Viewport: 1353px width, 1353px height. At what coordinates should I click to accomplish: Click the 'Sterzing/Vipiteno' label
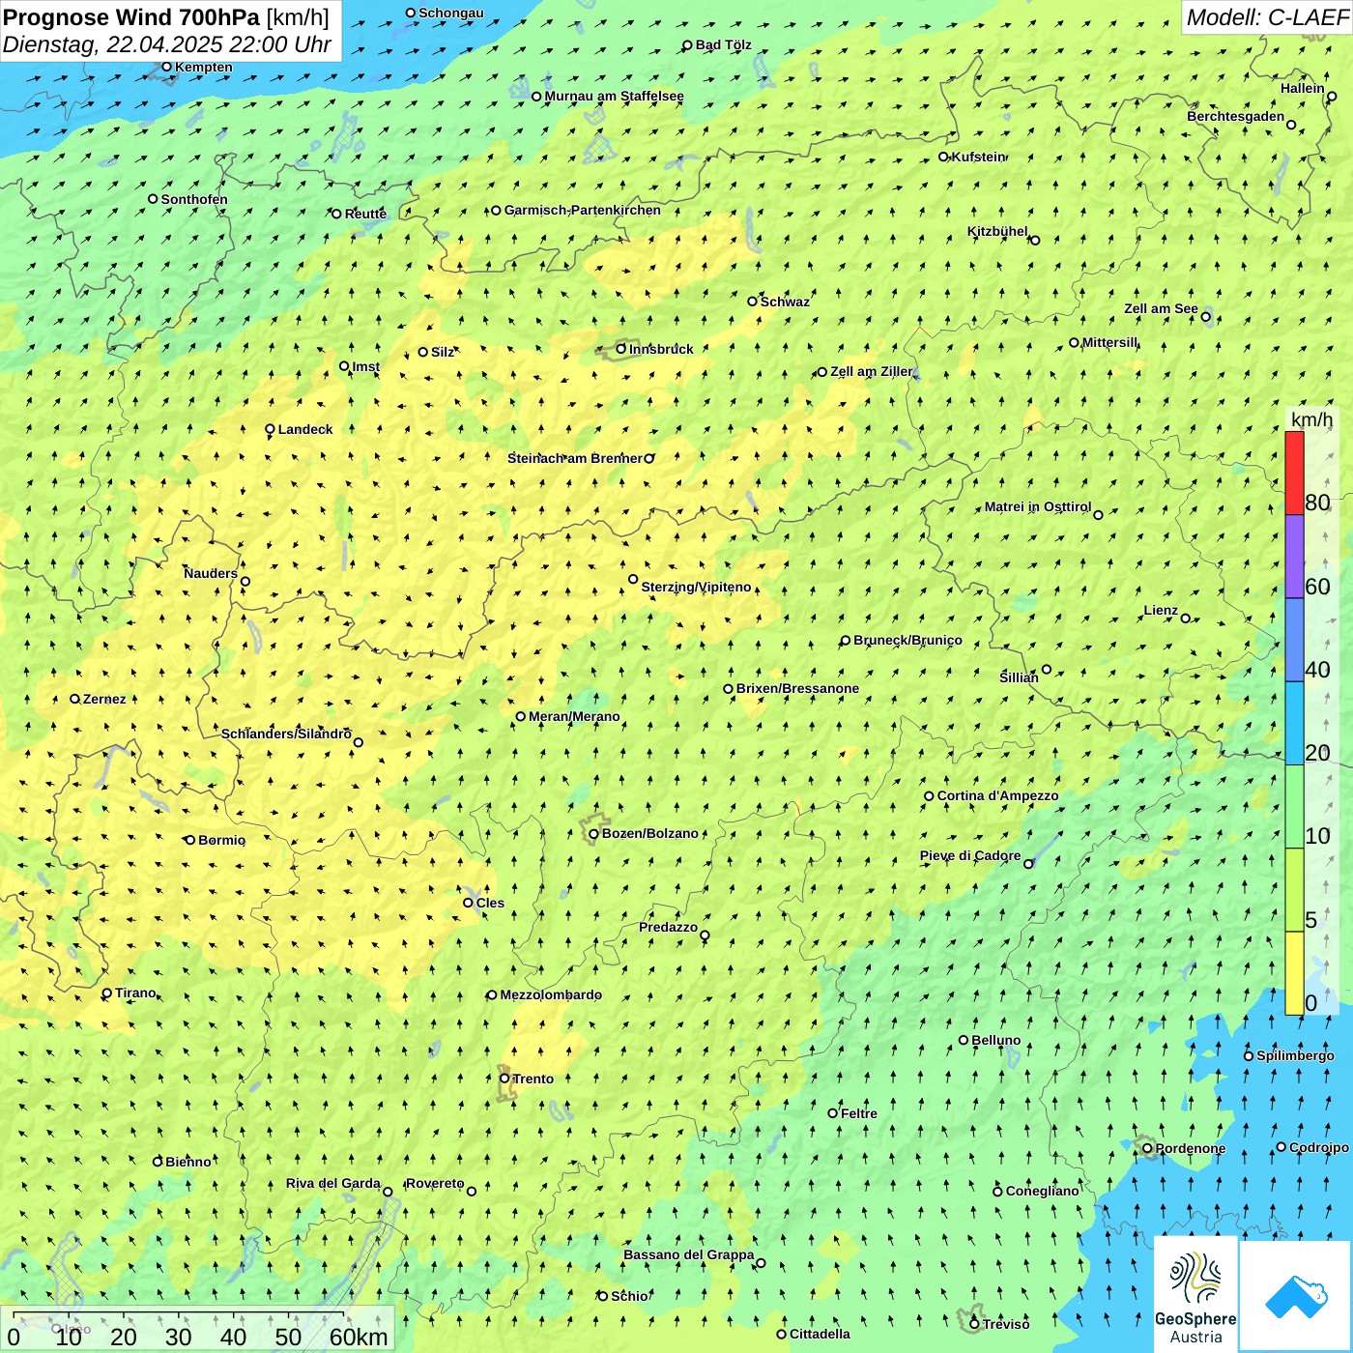(x=696, y=587)
